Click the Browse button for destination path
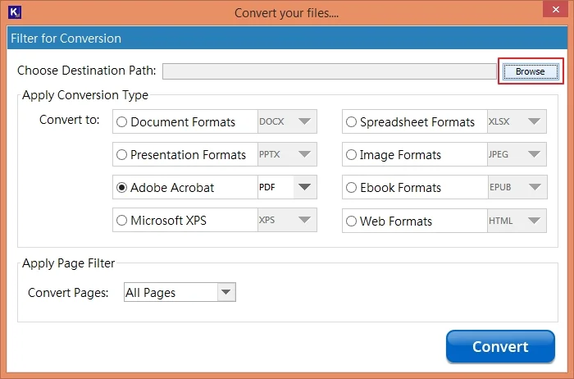Viewport: 574px width, 379px height. [531, 71]
